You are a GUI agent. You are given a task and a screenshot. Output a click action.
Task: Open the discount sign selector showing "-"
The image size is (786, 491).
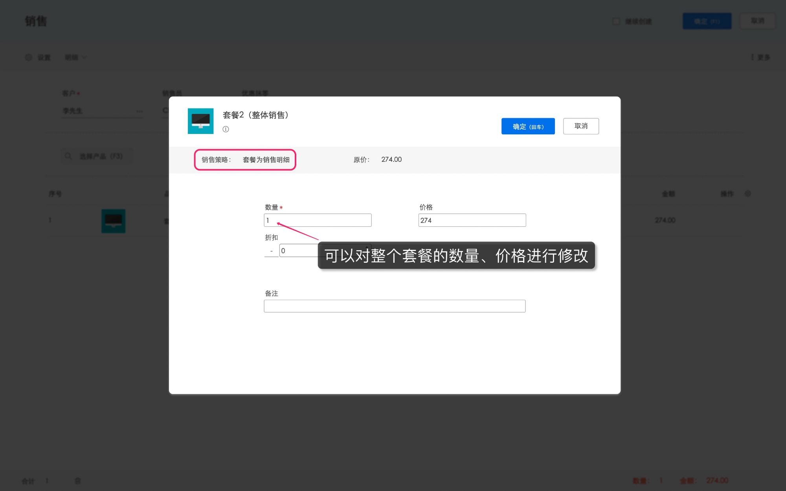(271, 251)
